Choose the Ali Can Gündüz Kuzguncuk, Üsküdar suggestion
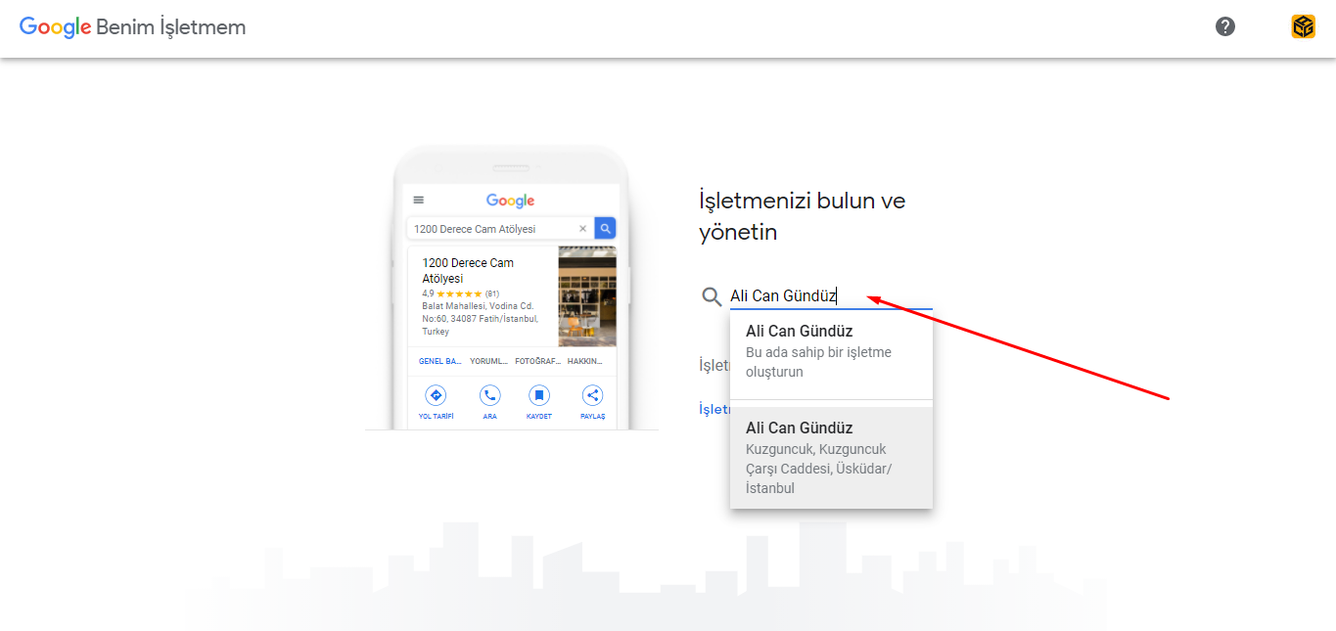Viewport: 1336px width, 631px height. (831, 457)
